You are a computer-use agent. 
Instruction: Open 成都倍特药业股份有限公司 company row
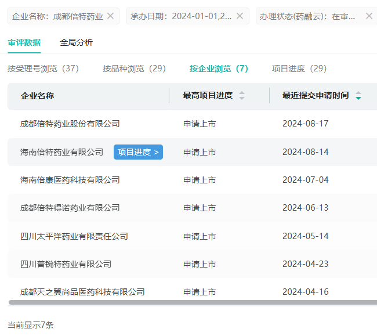(70, 124)
